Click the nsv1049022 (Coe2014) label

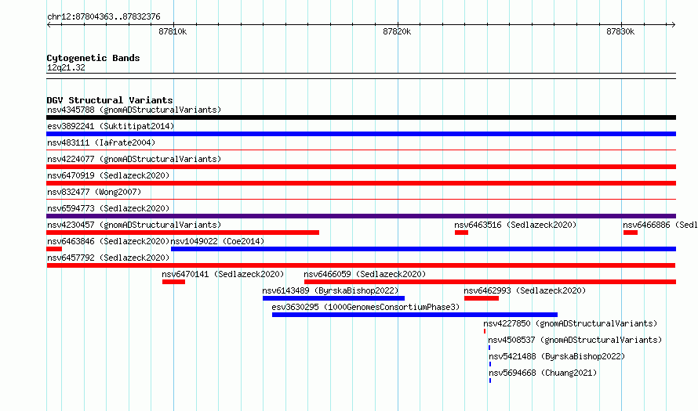pos(217,241)
